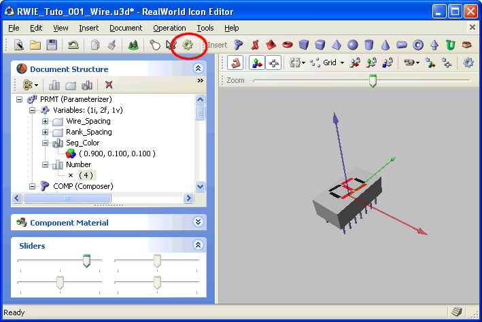Select COMP (Composer) tree item
482x322 pixels.
click(x=83, y=186)
